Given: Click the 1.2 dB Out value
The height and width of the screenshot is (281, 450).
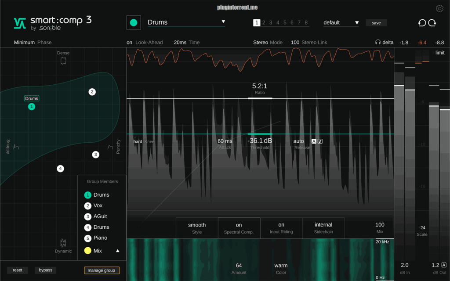Looking at the screenshot, I should [435, 265].
